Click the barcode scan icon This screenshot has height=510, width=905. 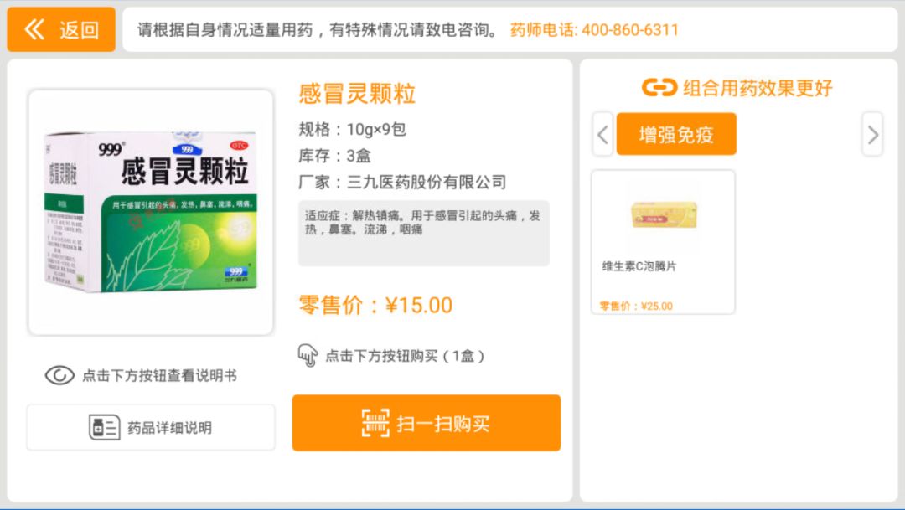[x=375, y=424]
